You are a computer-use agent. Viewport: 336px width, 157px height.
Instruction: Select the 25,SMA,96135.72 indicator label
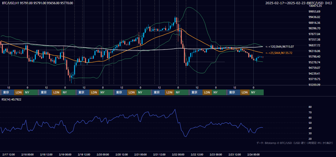tap(279, 53)
